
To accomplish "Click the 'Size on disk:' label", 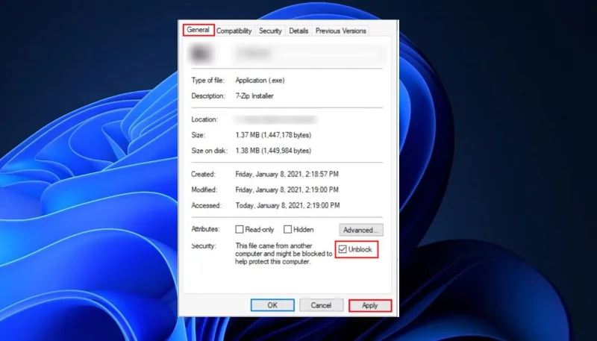I will click(209, 151).
